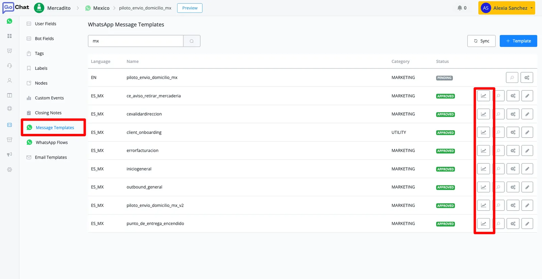Open analytics chart for ce_aviso_retirar_mercaderia
This screenshot has height=279, width=542.
point(483,96)
